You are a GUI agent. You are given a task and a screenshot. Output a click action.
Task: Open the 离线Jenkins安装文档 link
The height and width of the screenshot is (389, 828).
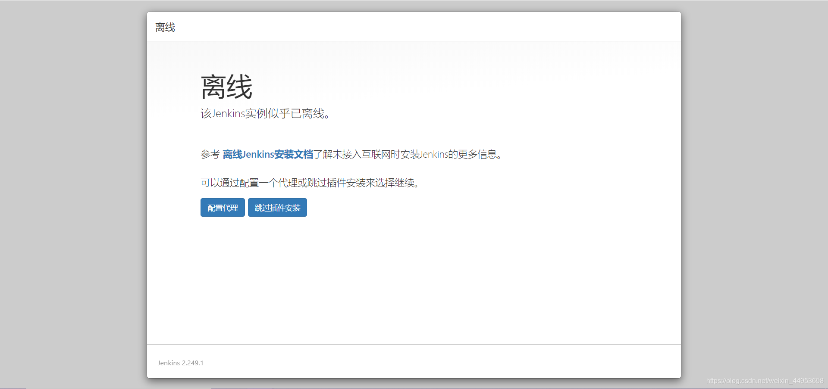[x=268, y=154]
